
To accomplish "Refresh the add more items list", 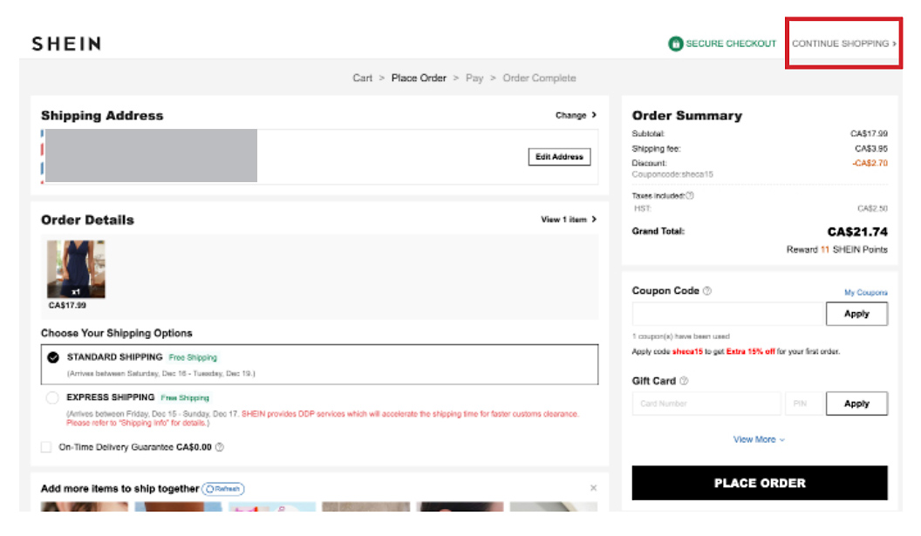I will (223, 489).
